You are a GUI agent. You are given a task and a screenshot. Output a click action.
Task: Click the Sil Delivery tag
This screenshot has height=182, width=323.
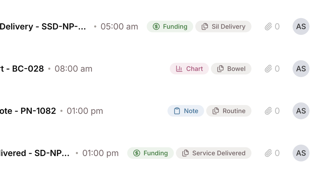pos(223,27)
